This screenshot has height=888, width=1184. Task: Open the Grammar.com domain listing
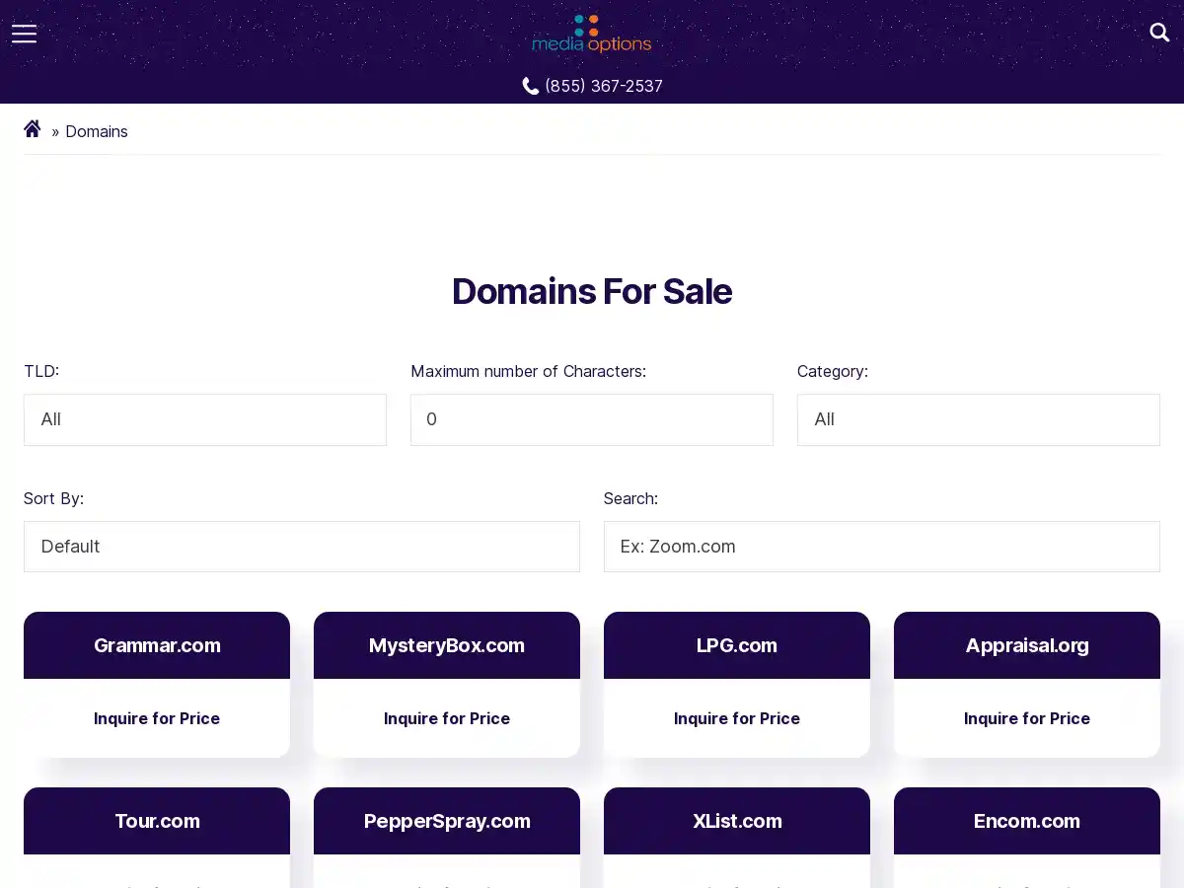point(157,645)
